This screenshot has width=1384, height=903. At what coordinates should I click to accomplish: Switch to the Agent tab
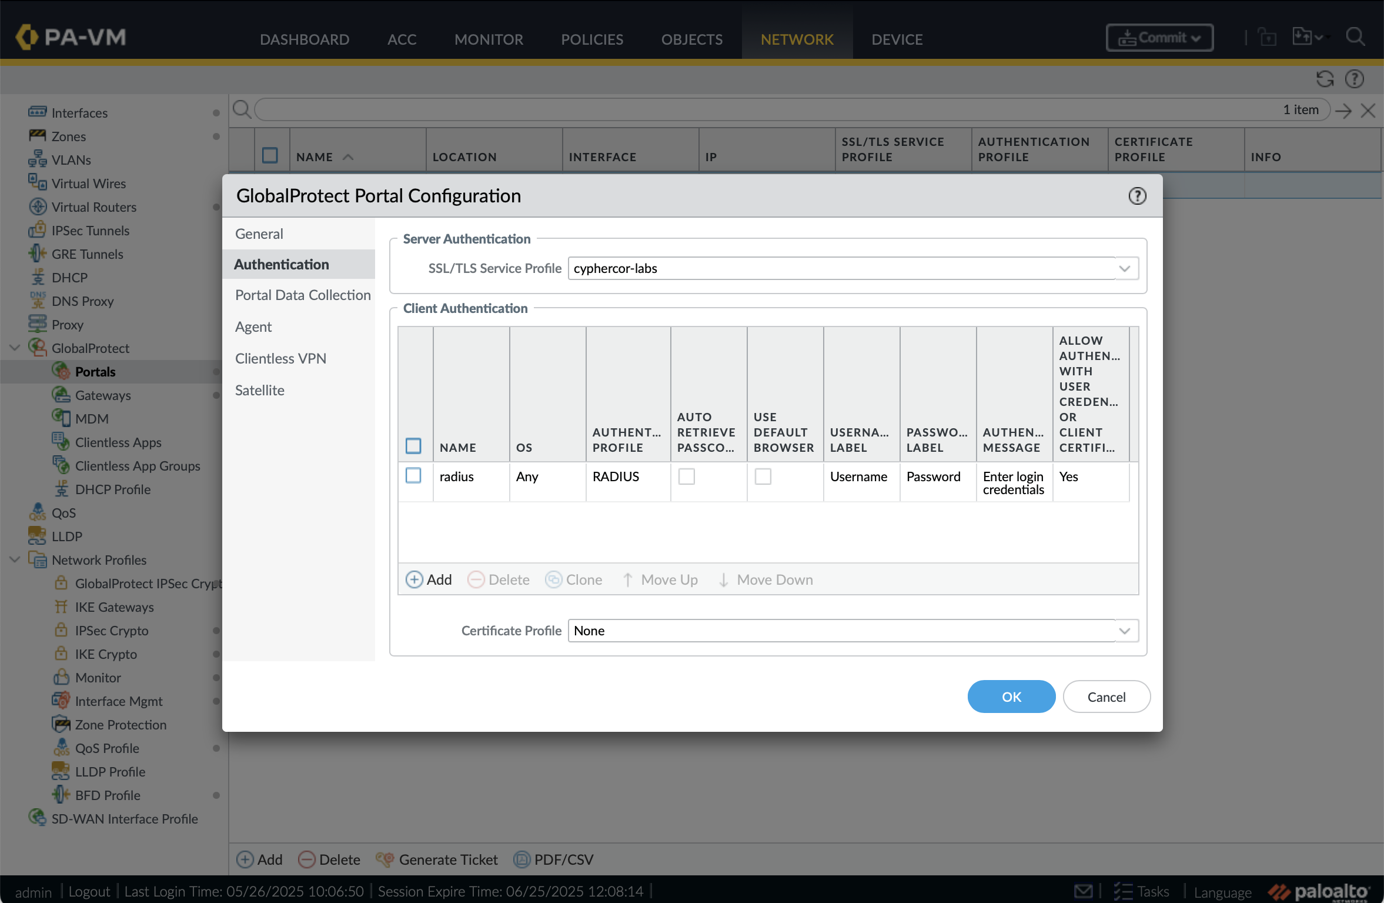[x=253, y=326]
